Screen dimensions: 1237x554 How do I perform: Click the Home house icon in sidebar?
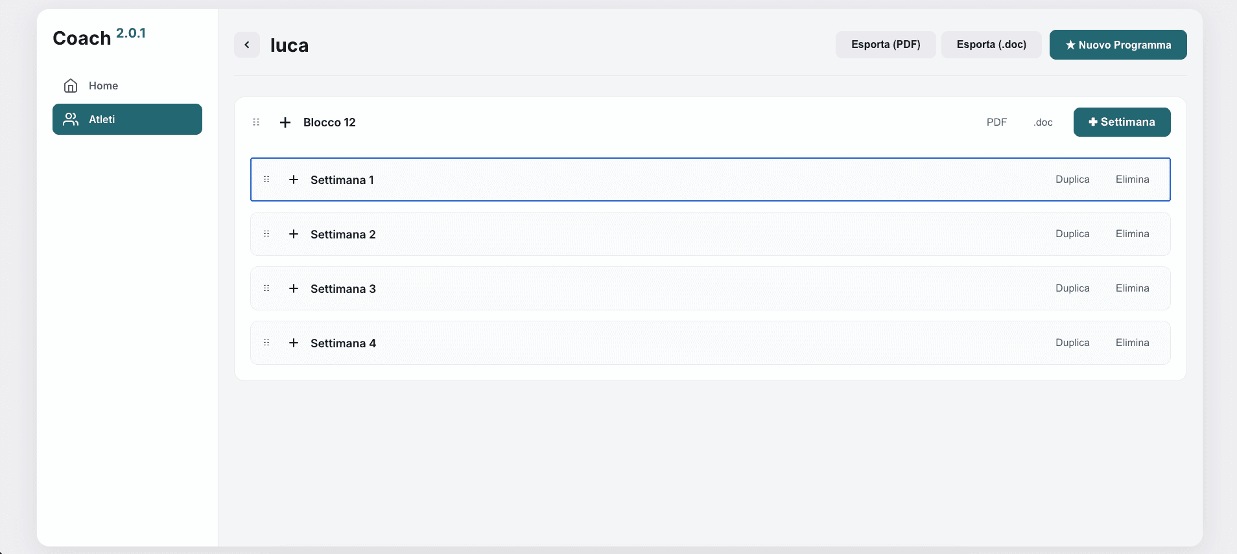[x=71, y=86]
